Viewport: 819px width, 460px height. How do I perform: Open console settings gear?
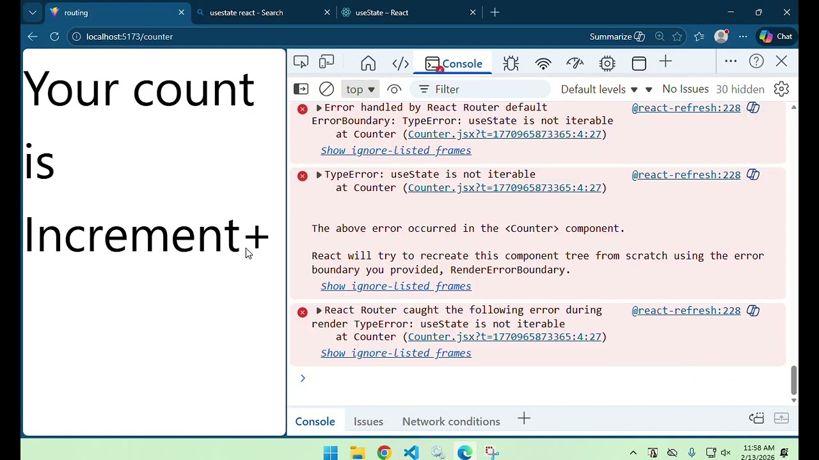(781, 89)
